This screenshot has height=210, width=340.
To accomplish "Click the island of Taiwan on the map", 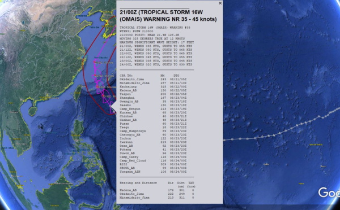I will pos(77,93).
